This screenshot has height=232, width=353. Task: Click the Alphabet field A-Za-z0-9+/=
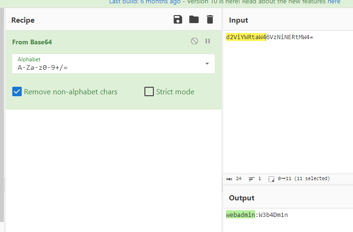113,64
